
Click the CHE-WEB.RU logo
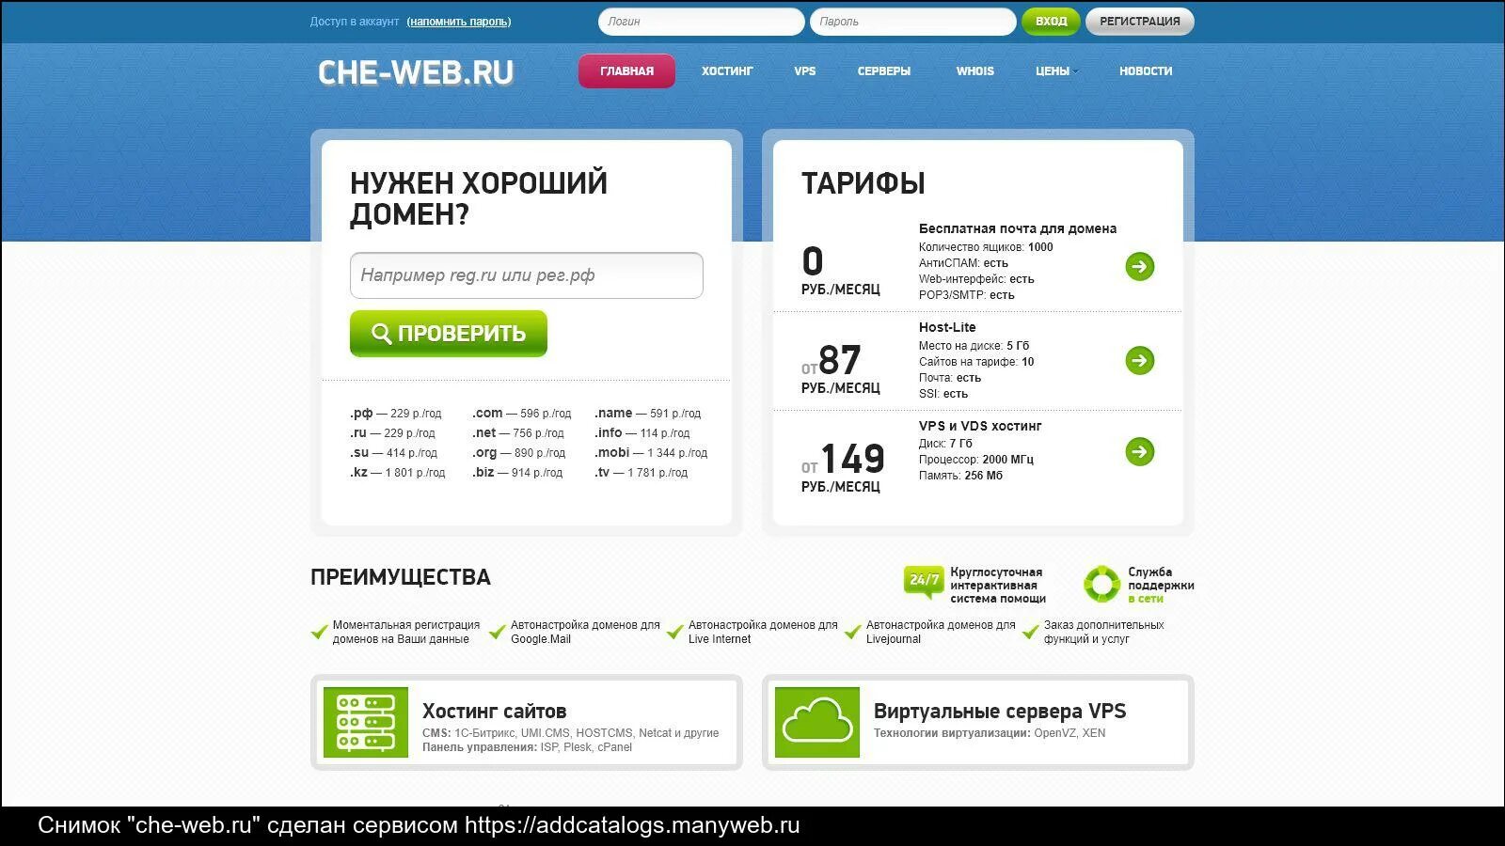[416, 72]
